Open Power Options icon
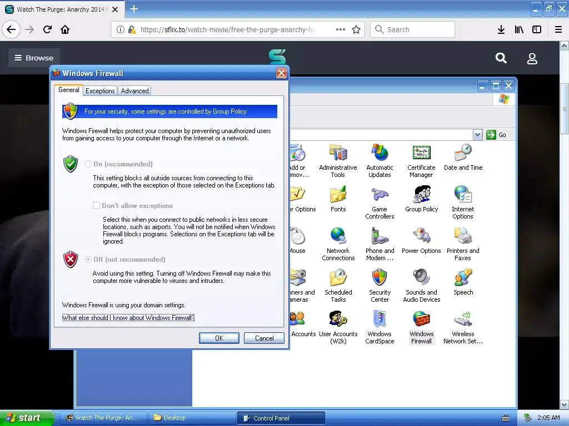The height and width of the screenshot is (426, 569). [421, 241]
